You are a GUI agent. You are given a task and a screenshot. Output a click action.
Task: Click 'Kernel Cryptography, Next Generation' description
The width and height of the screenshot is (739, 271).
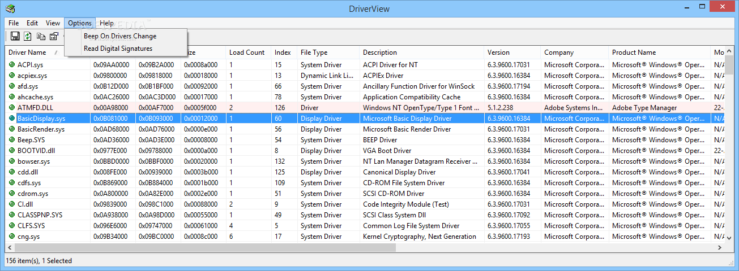pyautogui.click(x=419, y=237)
